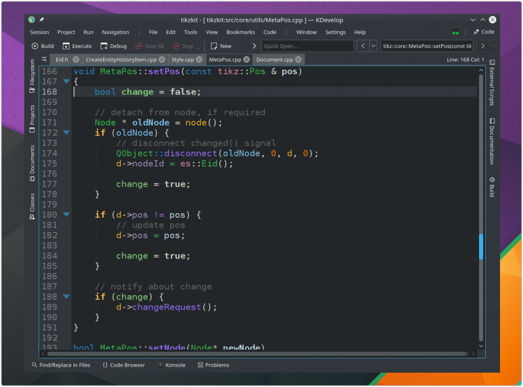Click the Quick Open search field
This screenshot has height=387, width=523.
307,46
